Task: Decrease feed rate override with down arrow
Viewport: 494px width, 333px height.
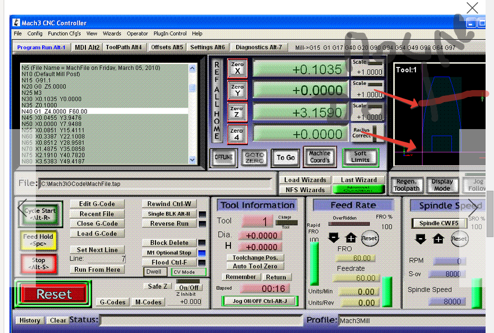Action: pyautogui.click(x=334, y=238)
